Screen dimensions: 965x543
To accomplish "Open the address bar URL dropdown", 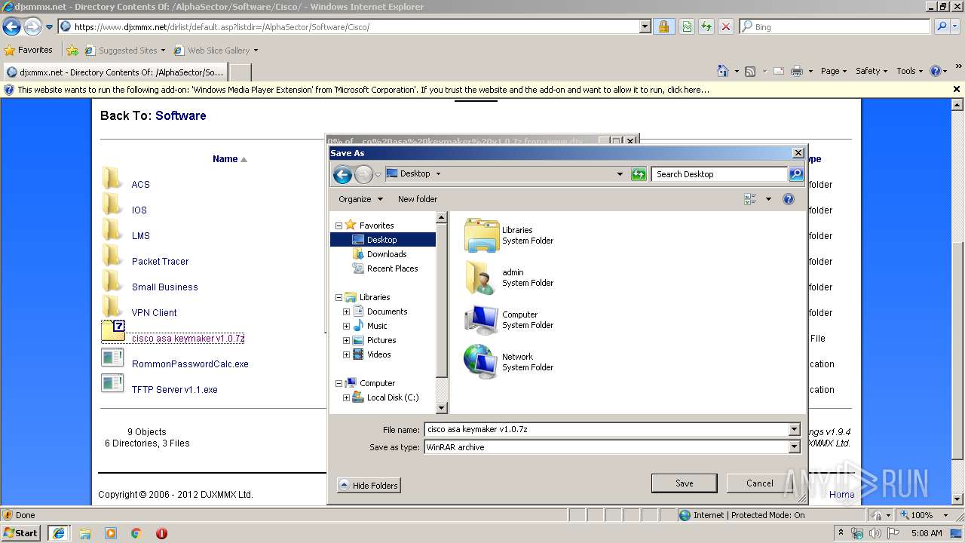I will (x=645, y=26).
